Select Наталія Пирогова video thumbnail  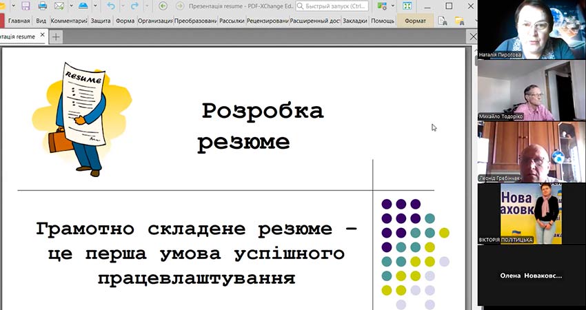pos(523,30)
